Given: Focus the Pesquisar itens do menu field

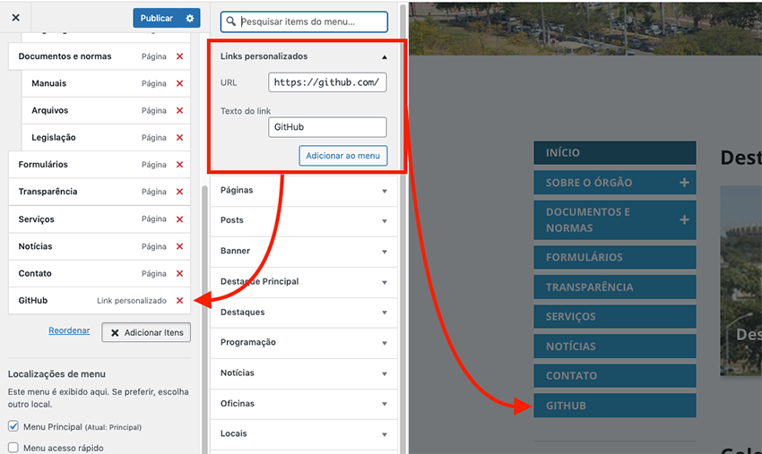Looking at the screenshot, I should click(304, 21).
